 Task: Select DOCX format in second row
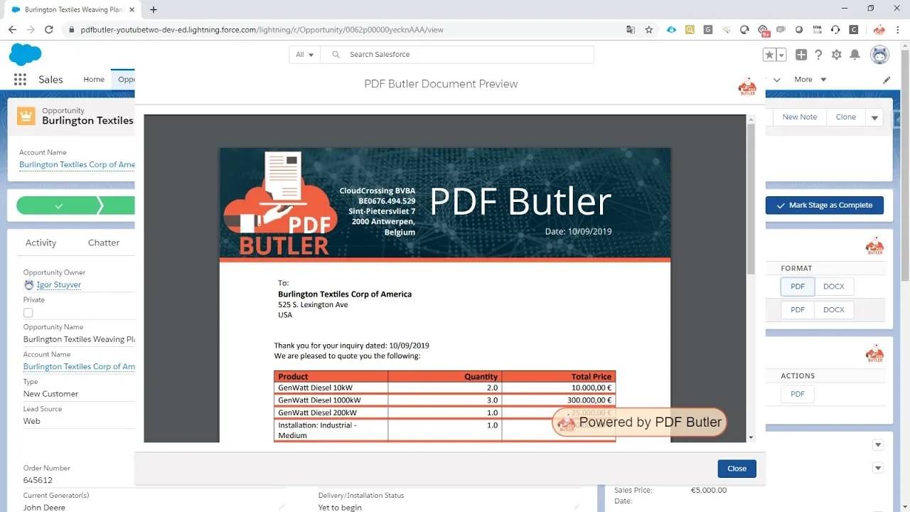point(834,310)
